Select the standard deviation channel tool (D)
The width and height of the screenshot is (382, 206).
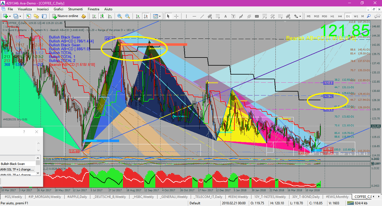[x=288, y=16]
